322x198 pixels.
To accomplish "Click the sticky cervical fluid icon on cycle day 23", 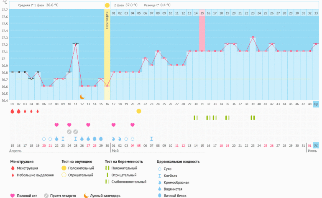I will 152,139.
